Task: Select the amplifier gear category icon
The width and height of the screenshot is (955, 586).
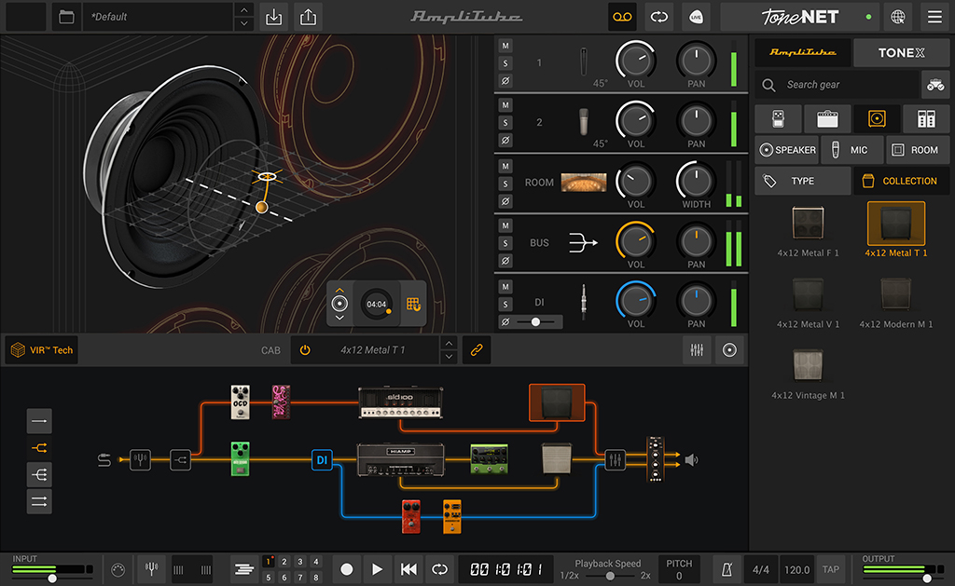Action: click(x=826, y=118)
